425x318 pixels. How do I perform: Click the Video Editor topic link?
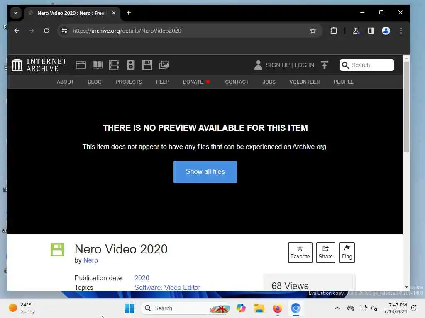182,287
